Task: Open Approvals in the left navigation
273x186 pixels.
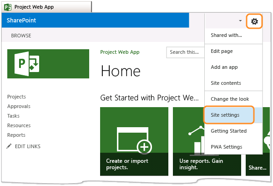Action: pos(19,106)
